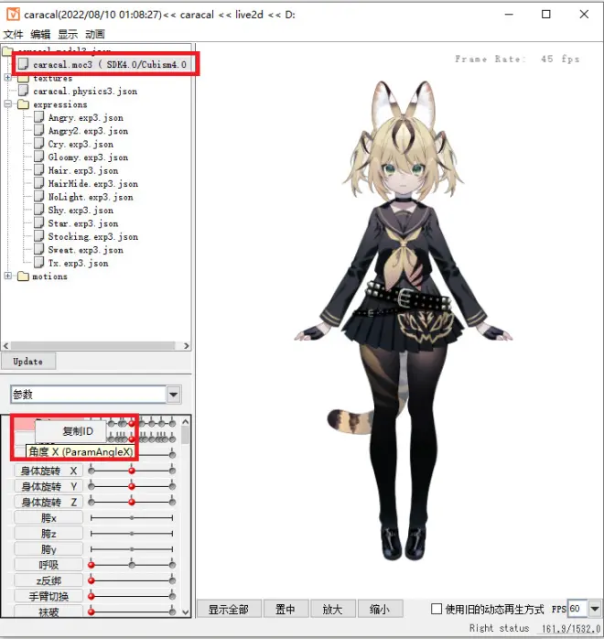Click the Angry2.exp3.json file icon
604x639 pixels.
(38, 130)
